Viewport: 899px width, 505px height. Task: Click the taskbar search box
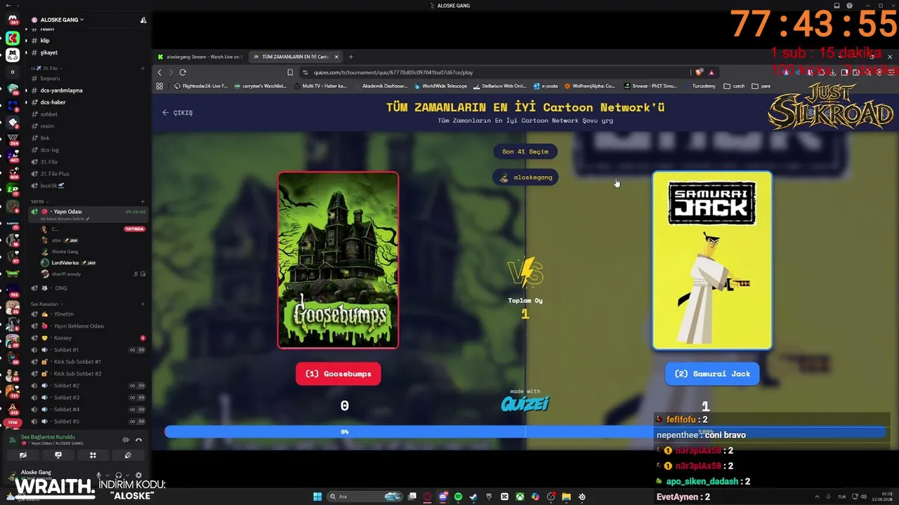(x=365, y=497)
